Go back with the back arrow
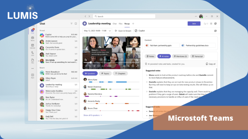Screen dimensions: 248x139 [85, 16]
